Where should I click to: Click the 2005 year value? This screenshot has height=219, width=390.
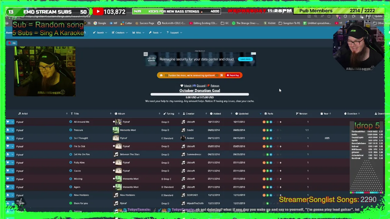click(x=327, y=138)
